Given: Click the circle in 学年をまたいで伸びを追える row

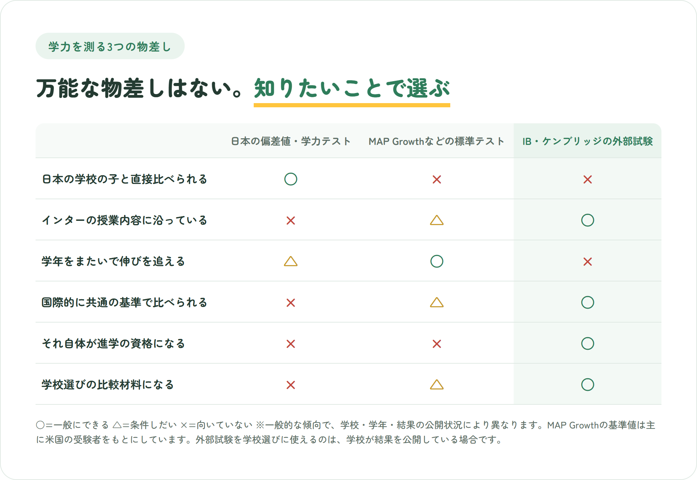Looking at the screenshot, I should pyautogui.click(x=437, y=261).
